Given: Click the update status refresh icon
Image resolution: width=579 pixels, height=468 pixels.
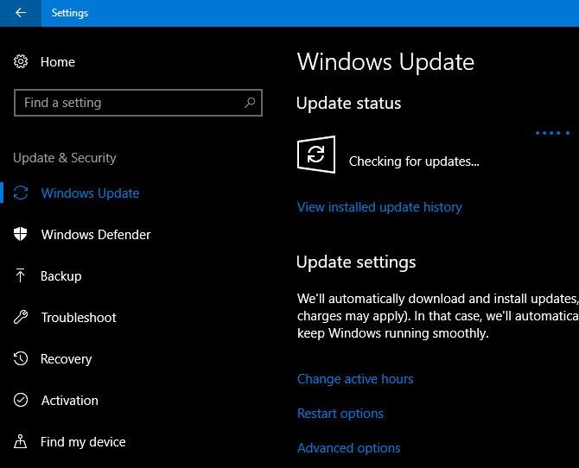Looking at the screenshot, I should [x=316, y=155].
